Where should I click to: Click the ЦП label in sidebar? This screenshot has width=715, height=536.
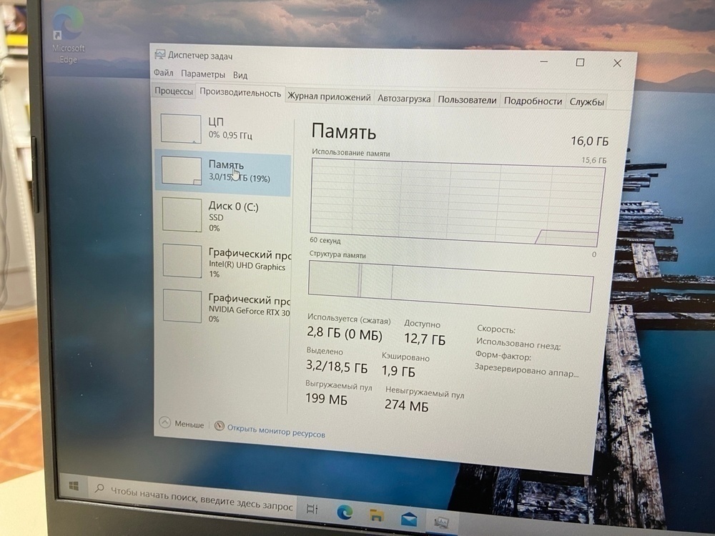click(216, 121)
